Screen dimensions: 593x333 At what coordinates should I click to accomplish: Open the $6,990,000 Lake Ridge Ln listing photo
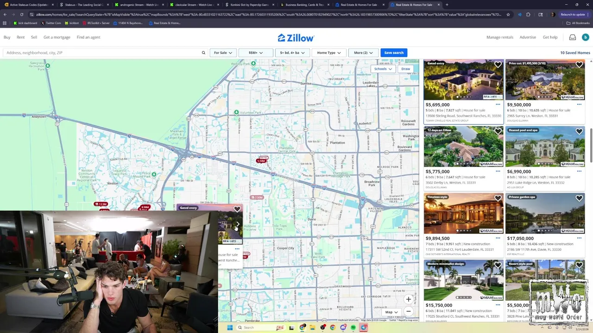click(x=545, y=147)
